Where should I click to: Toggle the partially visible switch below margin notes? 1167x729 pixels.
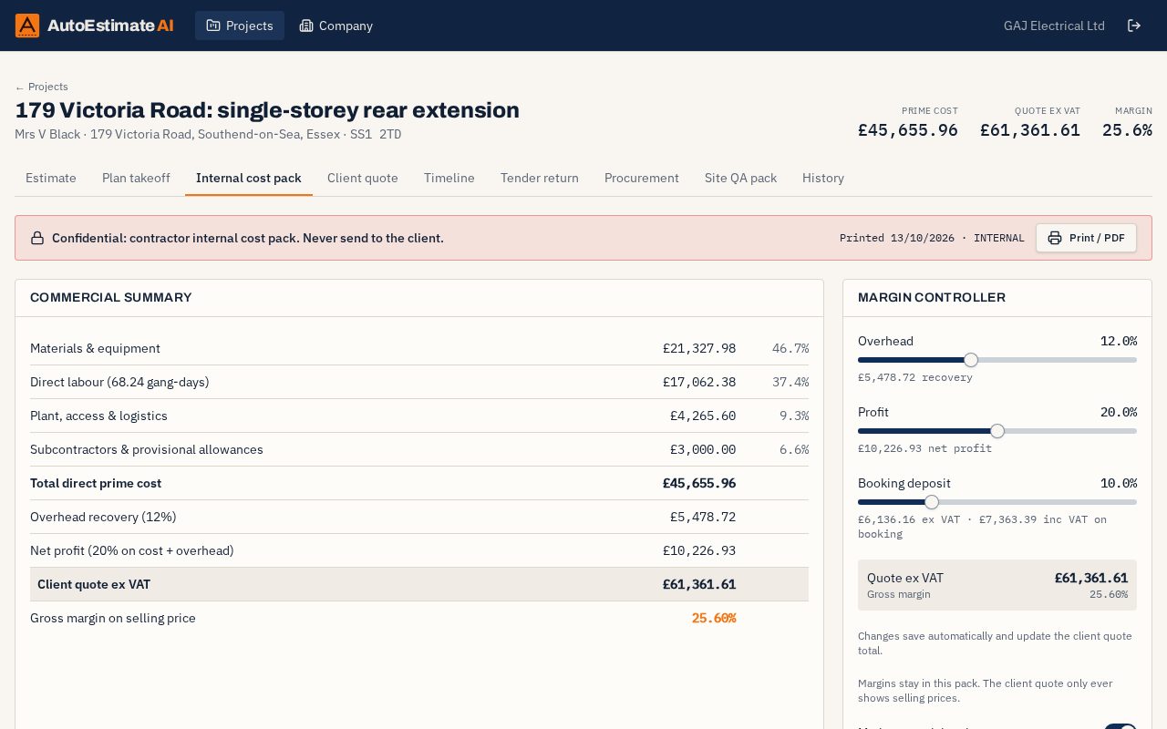(x=1121, y=726)
